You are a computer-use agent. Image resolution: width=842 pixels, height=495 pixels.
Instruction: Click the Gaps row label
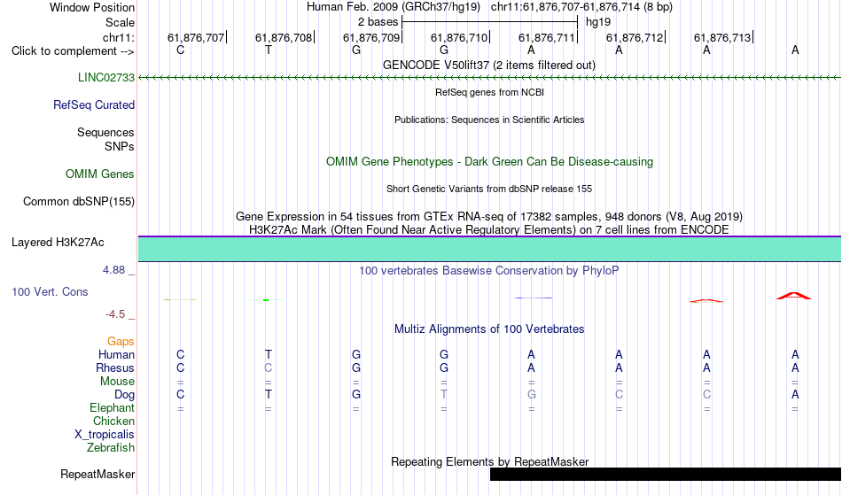tap(121, 342)
